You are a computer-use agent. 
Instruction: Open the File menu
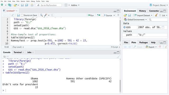pos(2,1)
